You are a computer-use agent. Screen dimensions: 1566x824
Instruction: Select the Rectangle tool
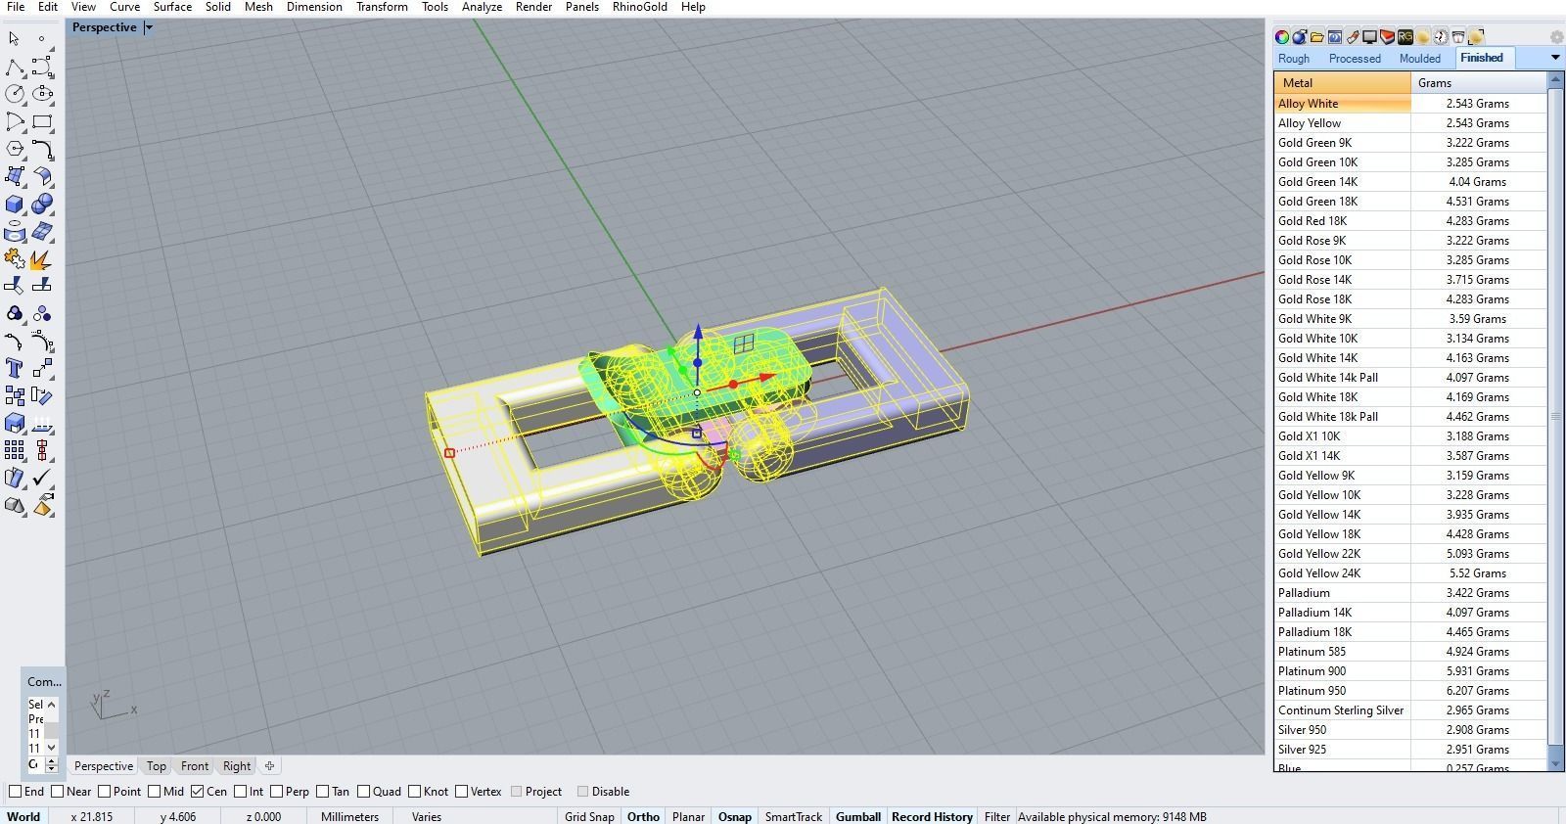[x=42, y=122]
